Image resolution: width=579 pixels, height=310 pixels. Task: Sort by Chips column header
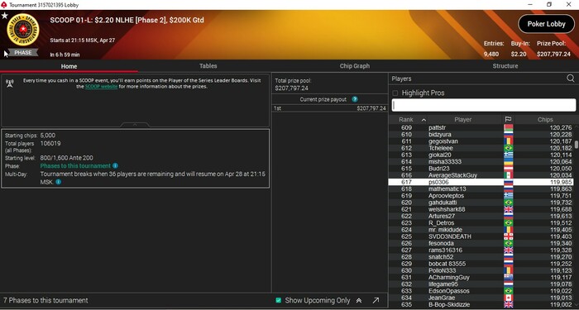click(545, 120)
